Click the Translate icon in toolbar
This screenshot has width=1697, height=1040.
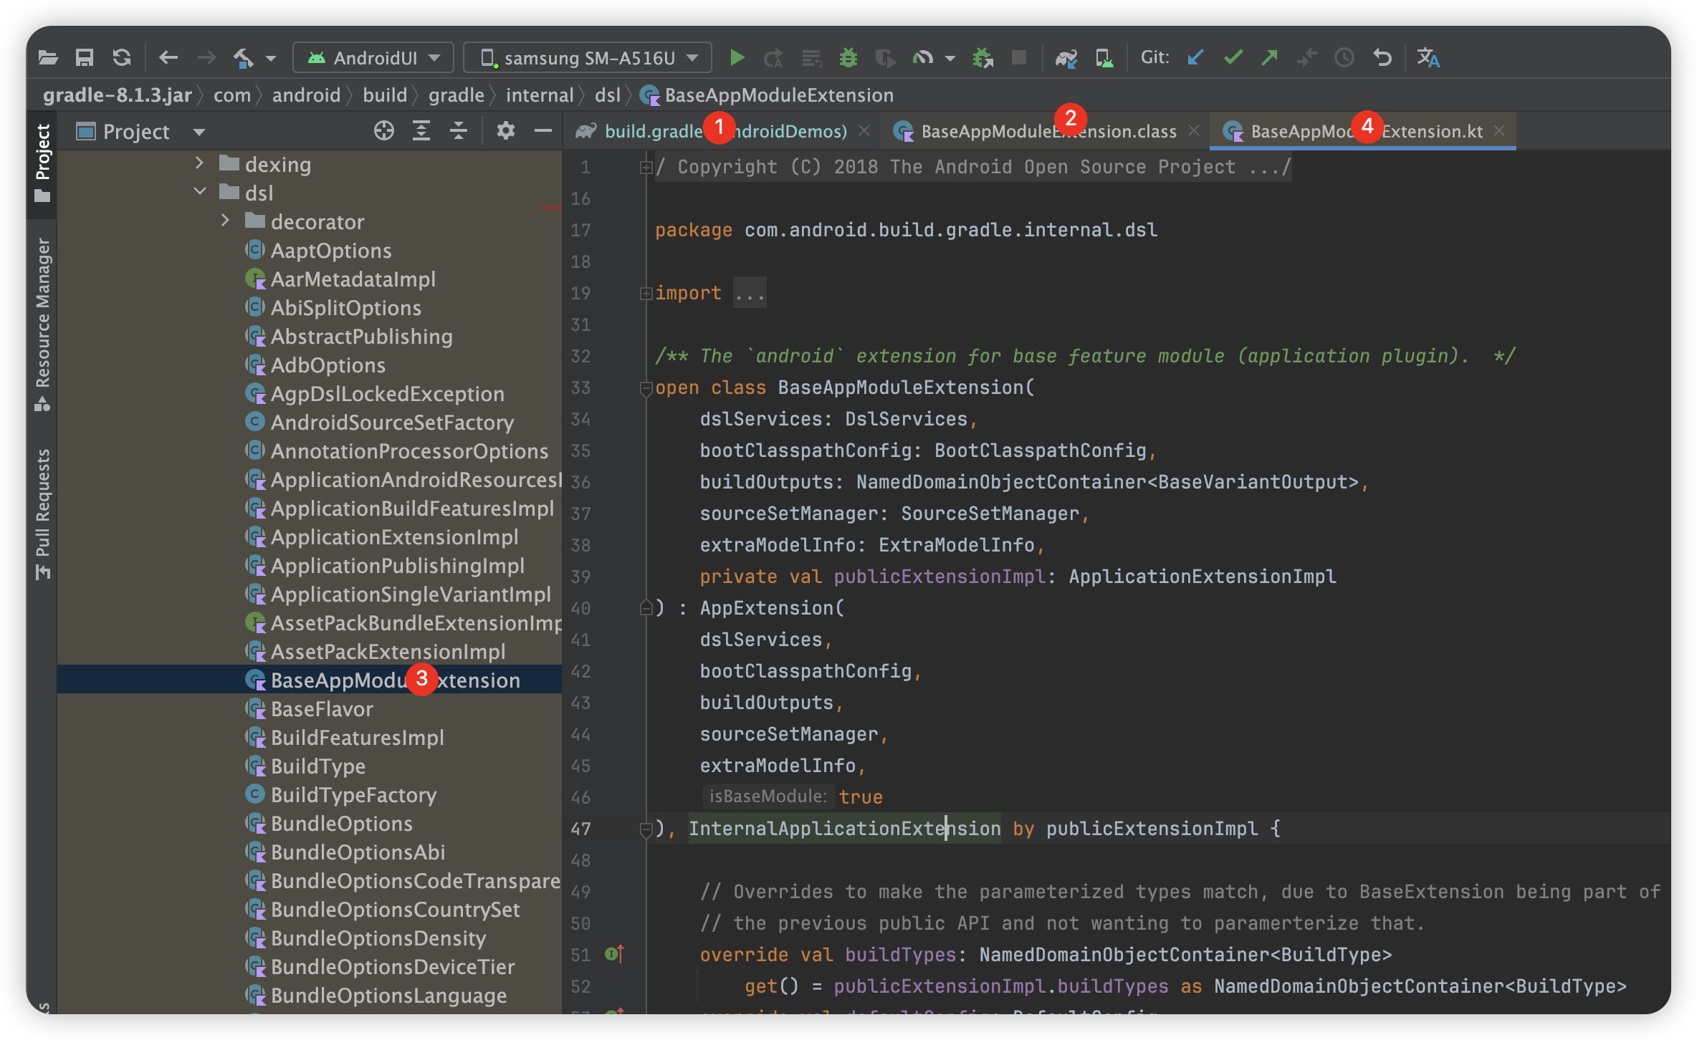click(1428, 57)
